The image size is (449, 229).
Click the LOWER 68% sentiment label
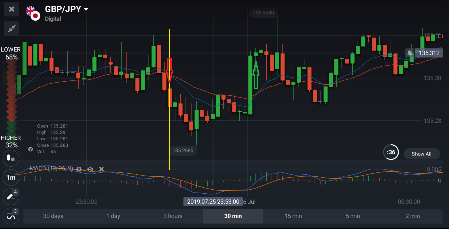coord(11,53)
